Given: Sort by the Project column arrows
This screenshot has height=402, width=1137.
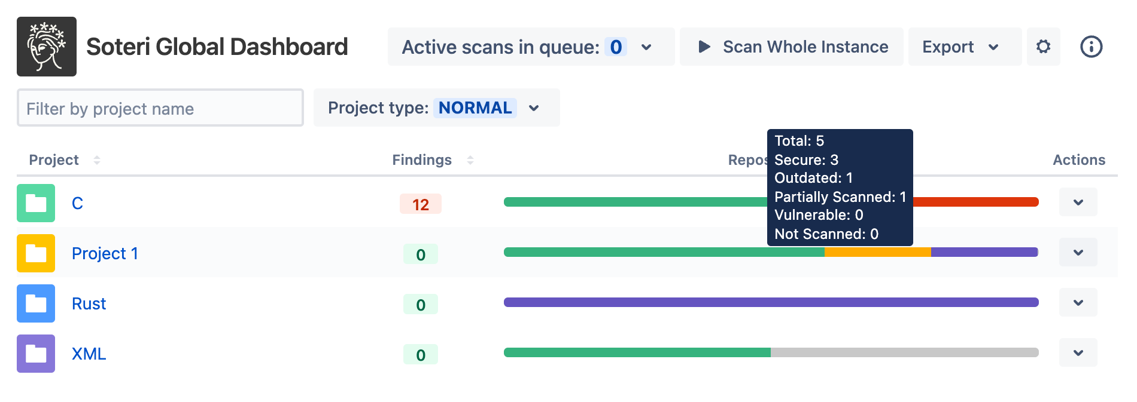Looking at the screenshot, I should pos(97,160).
